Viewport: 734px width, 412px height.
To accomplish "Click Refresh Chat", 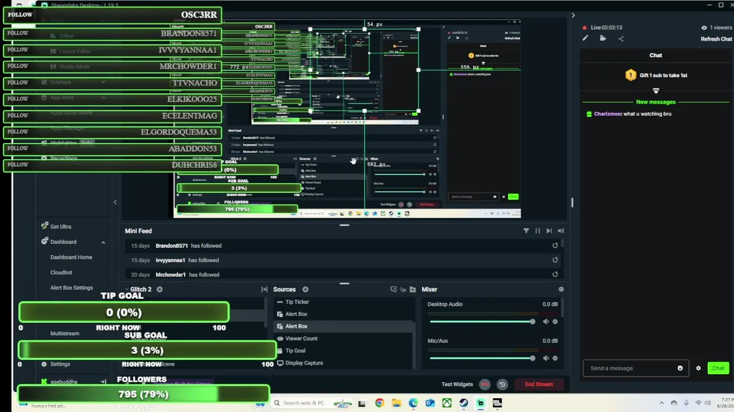I will click(x=716, y=39).
